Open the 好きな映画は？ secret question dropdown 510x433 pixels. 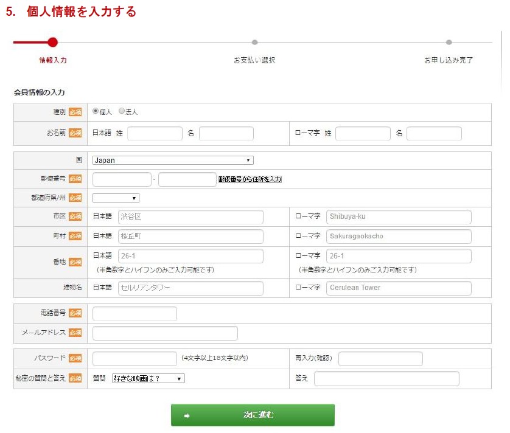click(148, 378)
